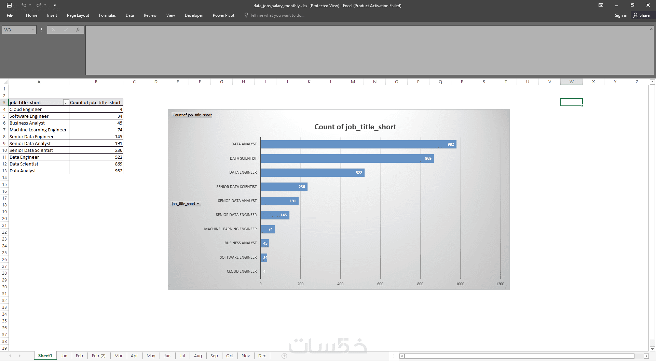Click the Count of job_title_short chart field button
Viewport: 656px width, 361px height.
pos(192,115)
